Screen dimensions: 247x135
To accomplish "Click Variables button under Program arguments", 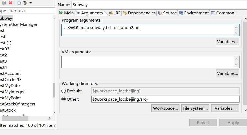I will (227, 42).
